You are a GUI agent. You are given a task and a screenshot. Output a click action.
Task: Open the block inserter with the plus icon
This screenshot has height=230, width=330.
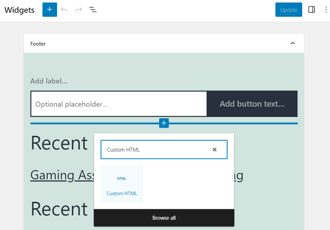pyautogui.click(x=50, y=10)
